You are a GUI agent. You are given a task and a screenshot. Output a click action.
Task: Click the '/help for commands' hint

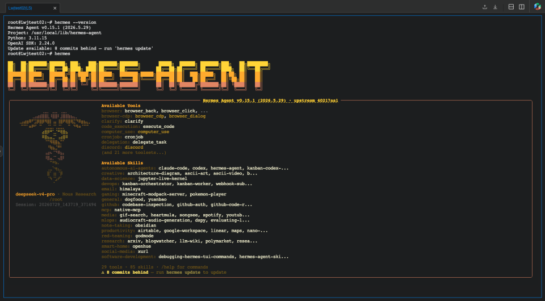point(185,267)
